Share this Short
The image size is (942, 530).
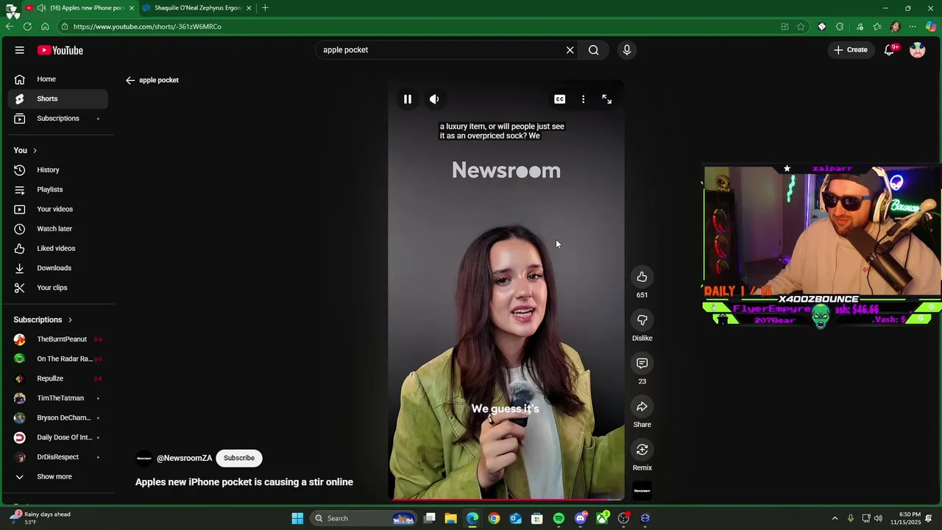[x=642, y=406]
